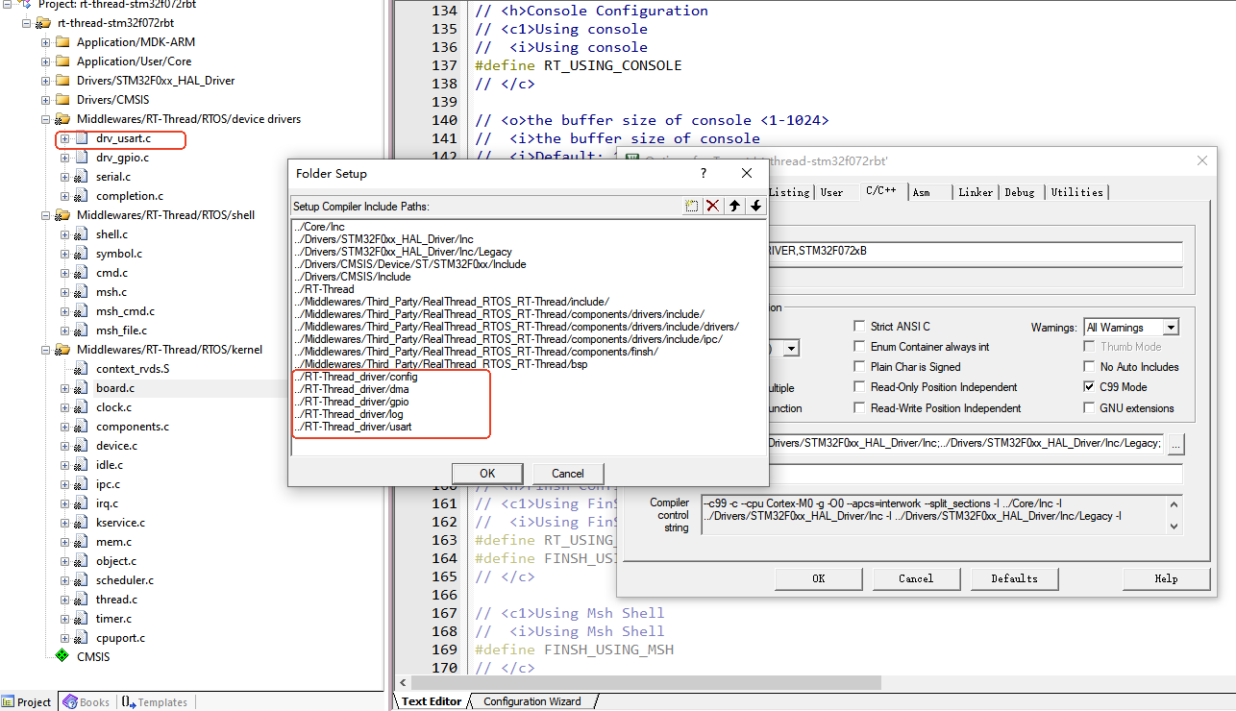Click Cancel in the Folder Setup dialog
This screenshot has width=1236, height=711.
click(x=568, y=473)
